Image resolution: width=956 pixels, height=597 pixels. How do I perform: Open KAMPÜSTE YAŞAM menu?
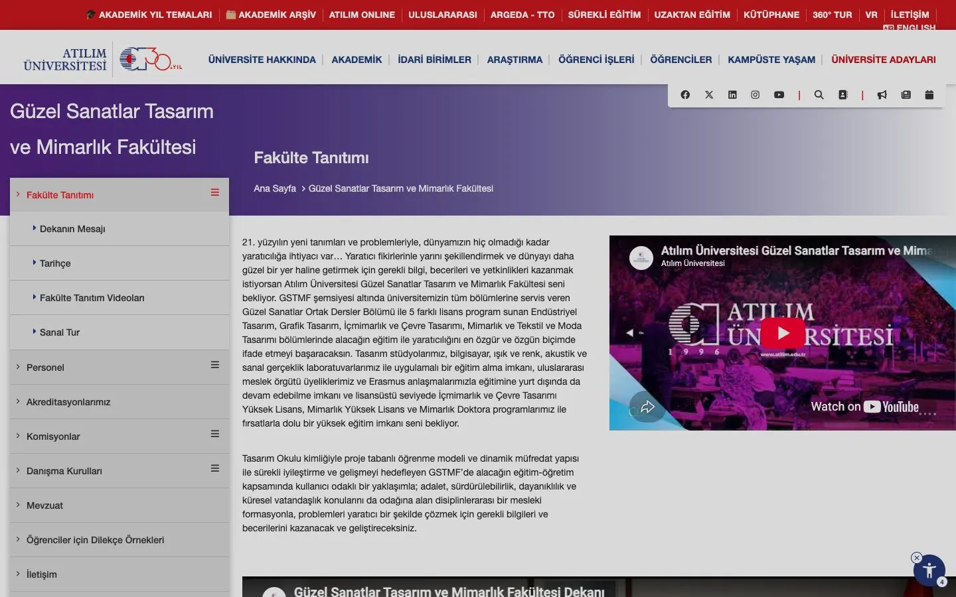pyautogui.click(x=771, y=60)
